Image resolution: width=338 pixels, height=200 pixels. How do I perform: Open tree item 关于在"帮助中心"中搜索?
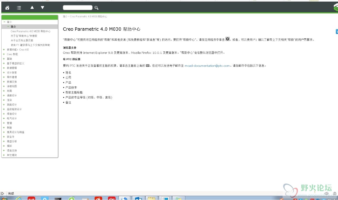(24, 36)
